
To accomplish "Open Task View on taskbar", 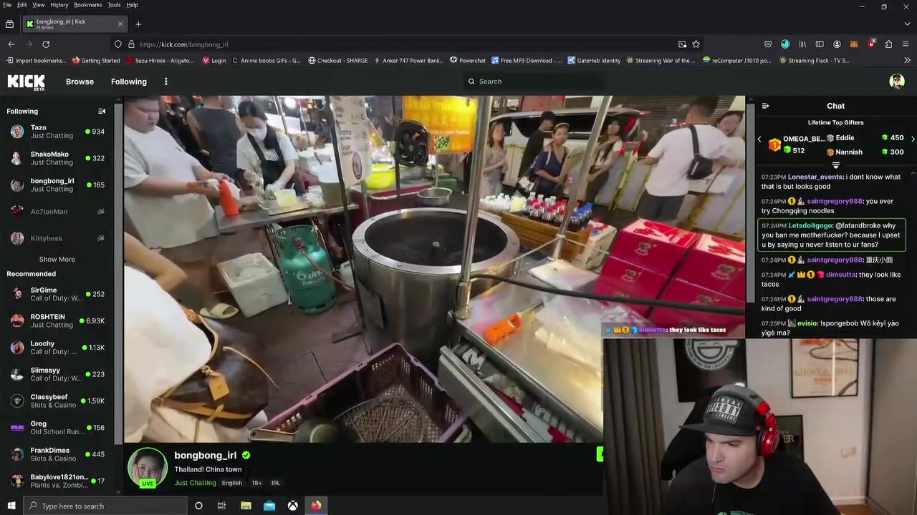I will click(x=221, y=506).
